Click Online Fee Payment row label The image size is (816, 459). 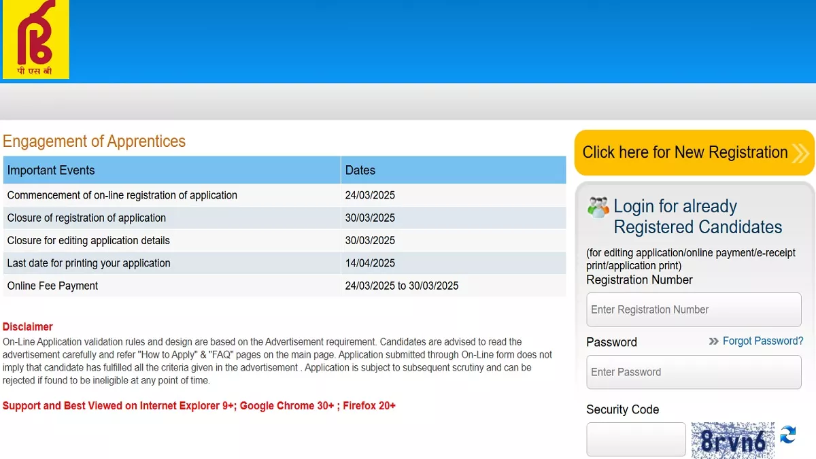pyautogui.click(x=52, y=286)
